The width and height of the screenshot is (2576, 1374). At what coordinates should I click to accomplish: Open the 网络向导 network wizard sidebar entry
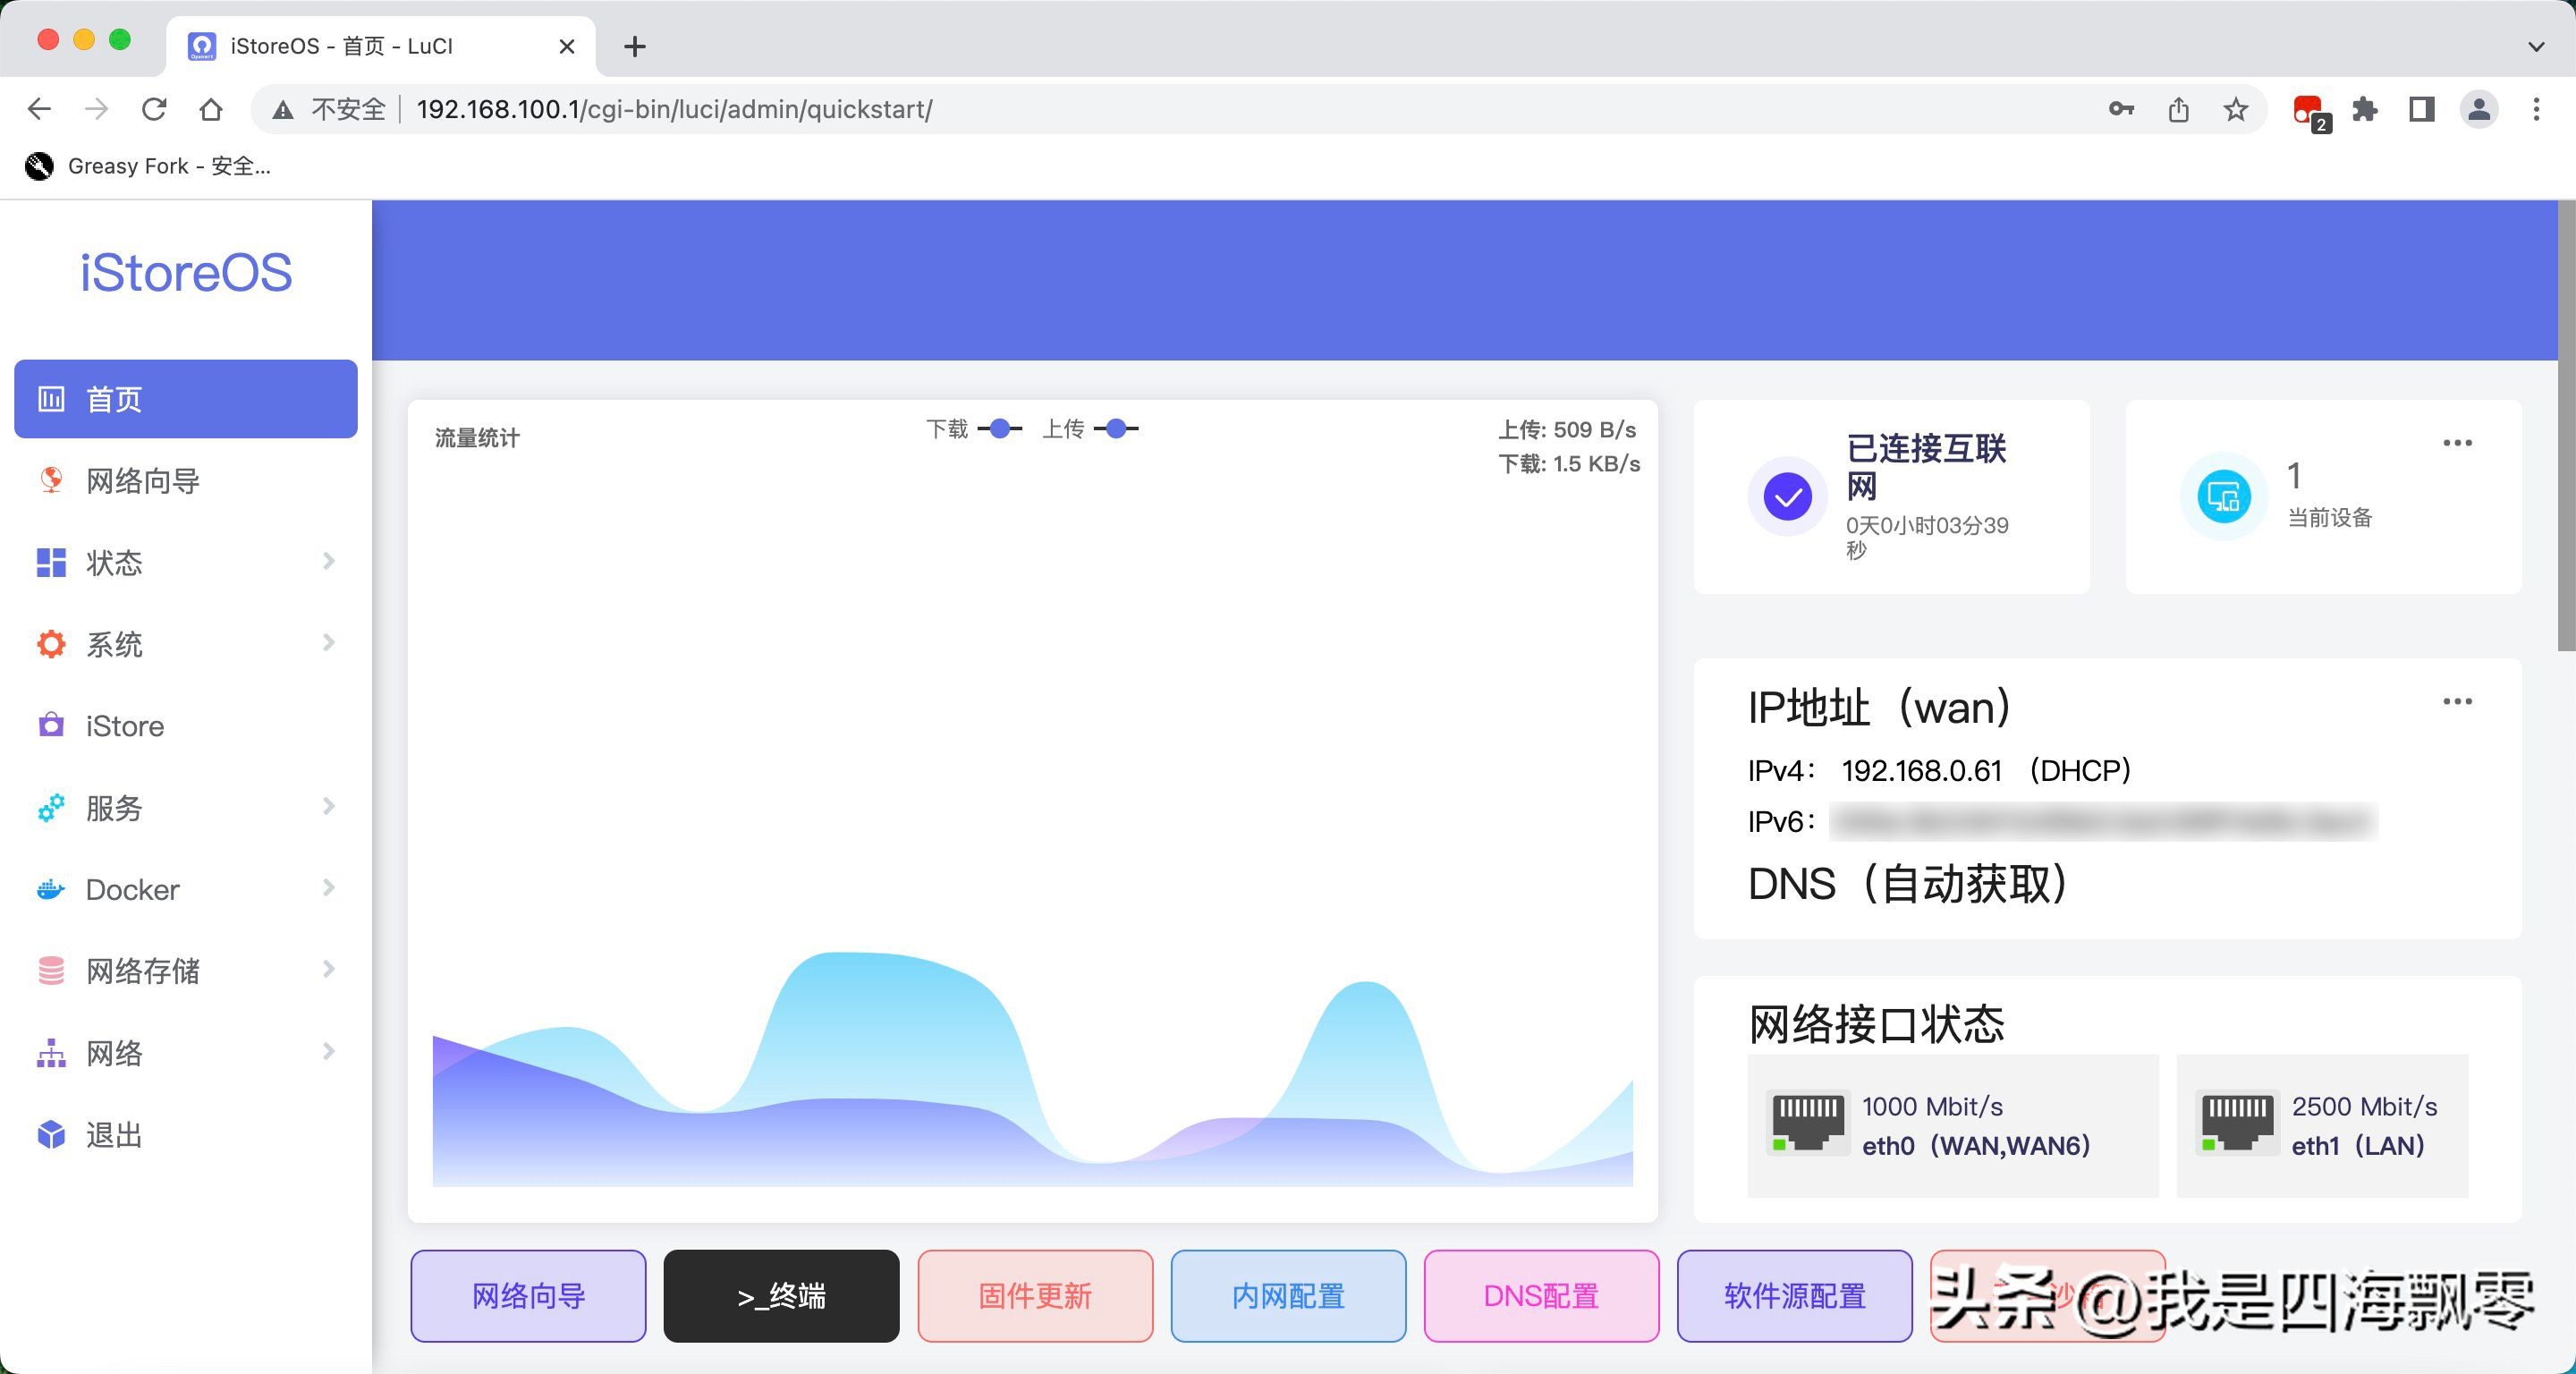click(x=141, y=481)
